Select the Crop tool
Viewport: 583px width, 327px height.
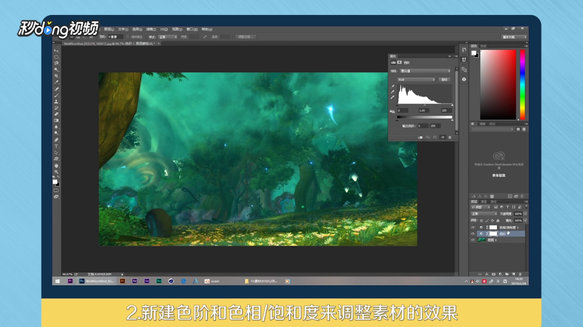click(56, 76)
